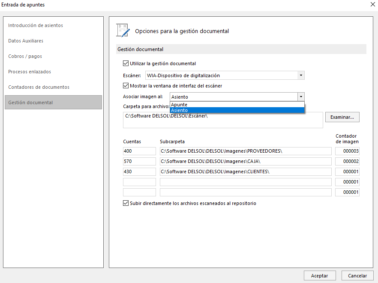Click the last row empty Subcarpeta field

(x=246, y=192)
